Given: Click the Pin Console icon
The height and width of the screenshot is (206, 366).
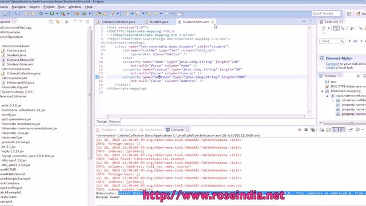Looking at the screenshot, I should (351, 130).
